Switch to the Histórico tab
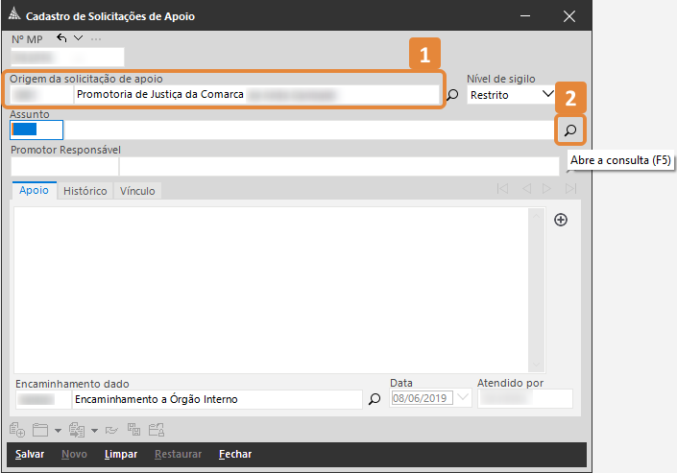Screen dimensions: 677x473 coord(85,191)
